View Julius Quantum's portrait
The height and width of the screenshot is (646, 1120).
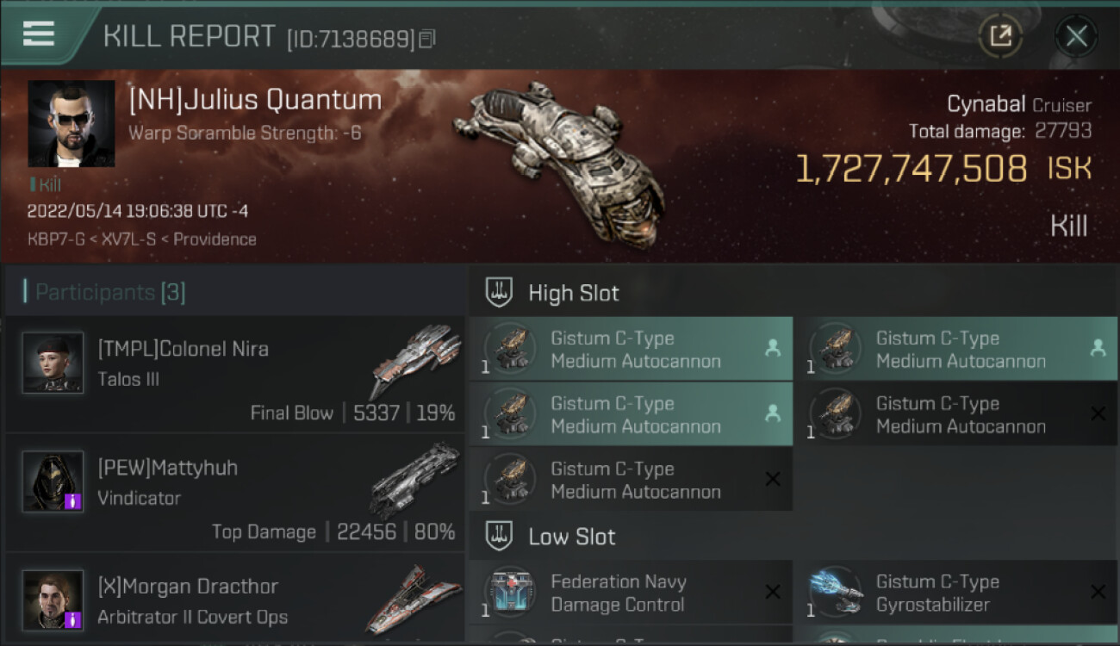(x=72, y=124)
